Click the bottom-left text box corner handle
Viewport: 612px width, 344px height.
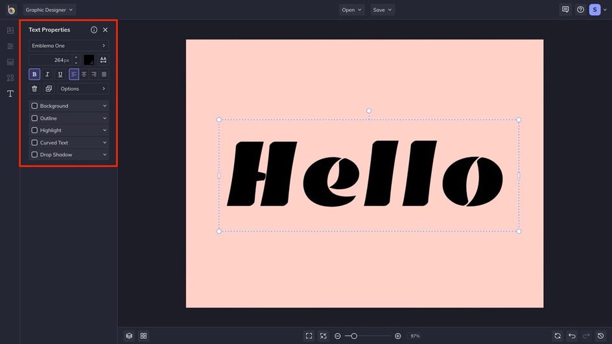(219, 231)
